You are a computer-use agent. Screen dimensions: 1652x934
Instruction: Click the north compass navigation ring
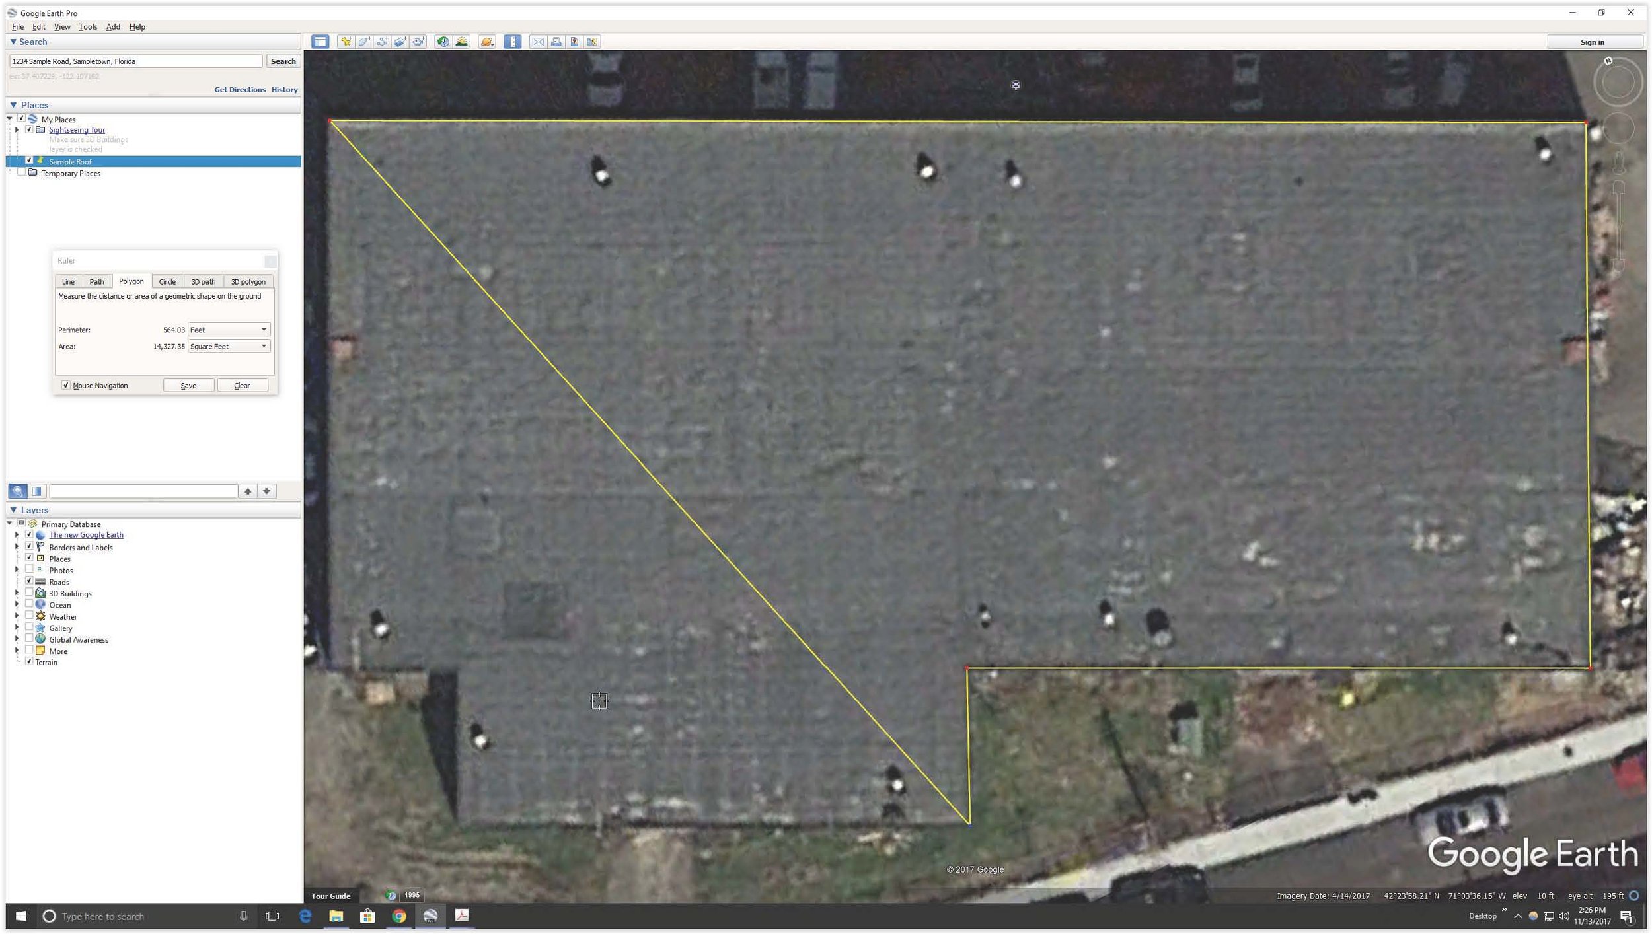1618,82
